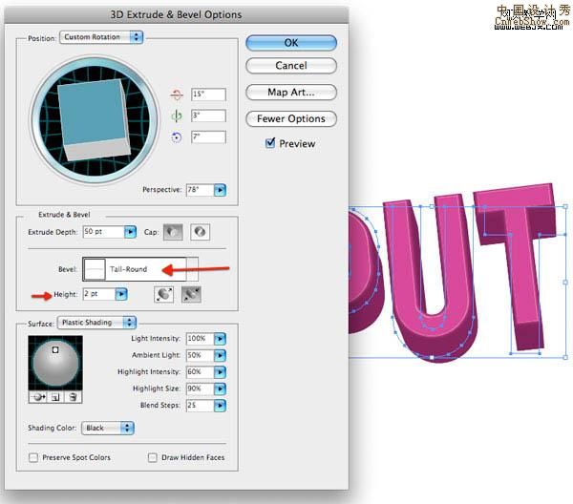573x504 pixels.
Task: Open the Shading Color Black dropdown
Action: (108, 428)
